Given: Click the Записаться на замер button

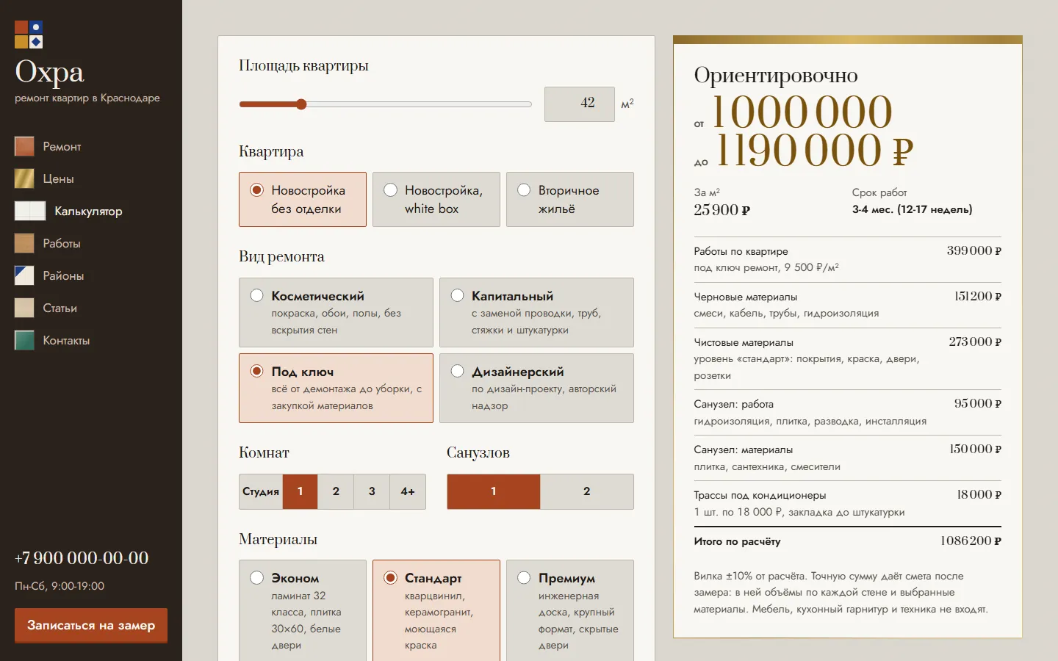Looking at the screenshot, I should tap(91, 625).
